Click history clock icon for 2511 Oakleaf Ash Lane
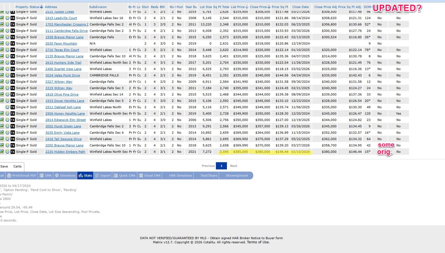The width and height of the screenshot is (445, 253). pyautogui.click(x=8, y=107)
